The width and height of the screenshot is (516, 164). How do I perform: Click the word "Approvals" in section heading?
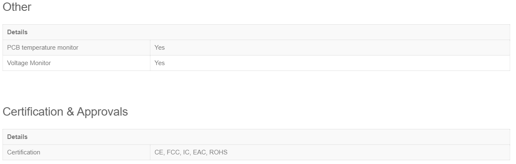pos(102,112)
